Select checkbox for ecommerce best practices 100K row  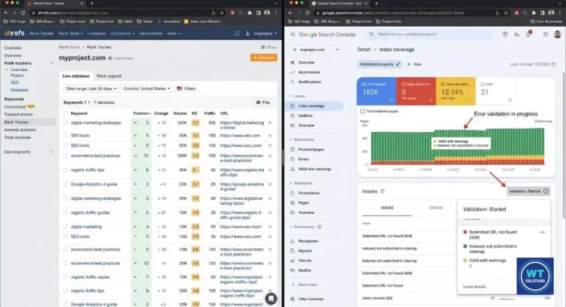coord(65,155)
